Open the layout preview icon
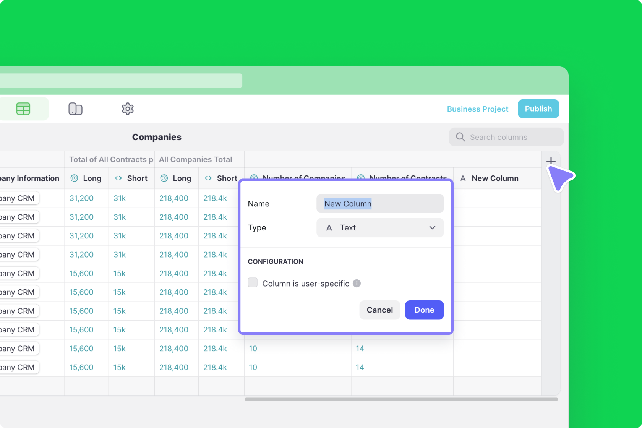Screen dimensions: 642x428 [x=75, y=109]
